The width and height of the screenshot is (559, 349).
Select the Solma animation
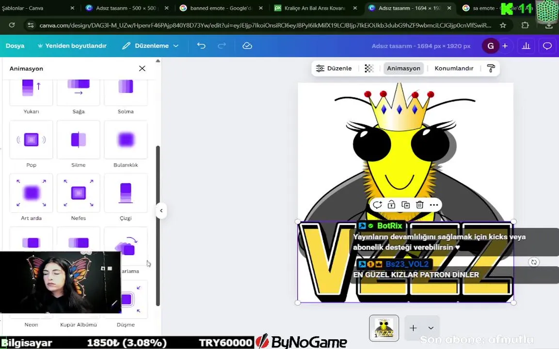pyautogui.click(x=126, y=93)
